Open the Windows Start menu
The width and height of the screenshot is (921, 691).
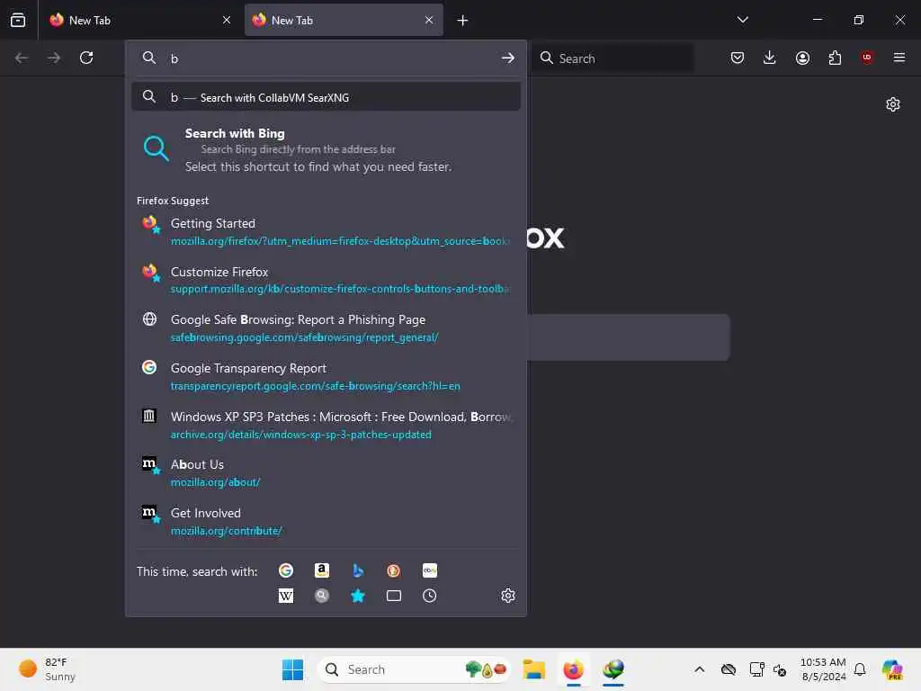292,669
